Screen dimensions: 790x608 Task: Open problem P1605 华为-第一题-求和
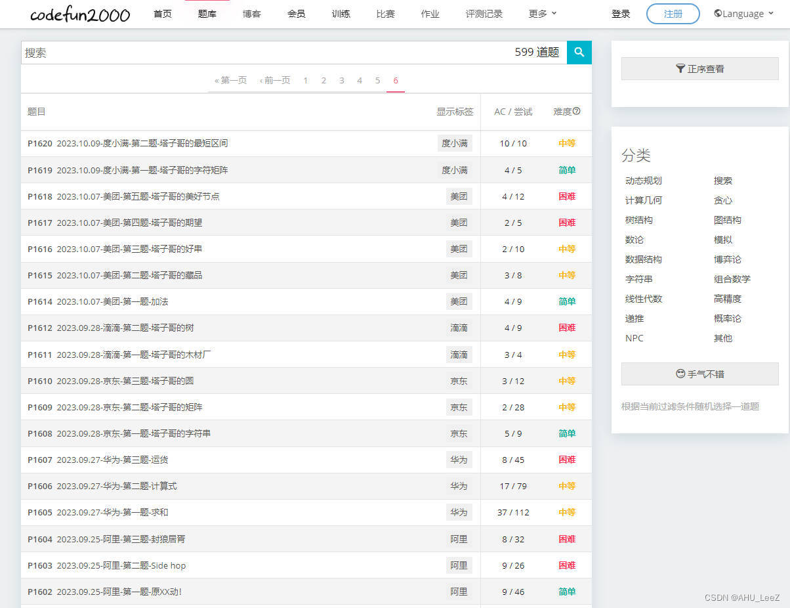coord(98,512)
